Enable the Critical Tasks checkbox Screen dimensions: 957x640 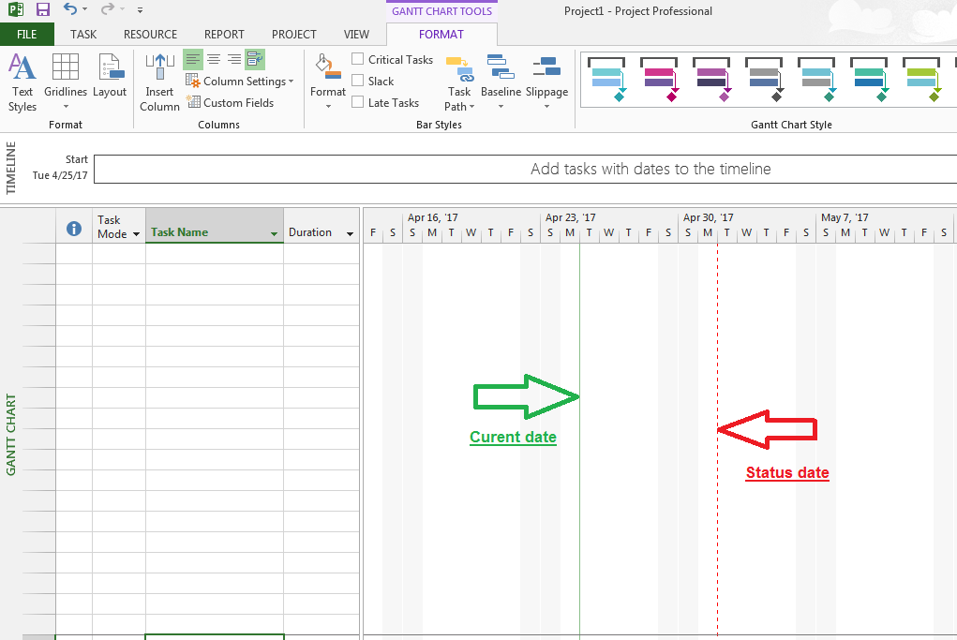(x=357, y=59)
